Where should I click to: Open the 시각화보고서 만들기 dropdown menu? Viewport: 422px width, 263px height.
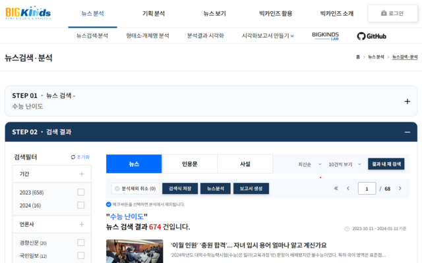[x=268, y=36]
